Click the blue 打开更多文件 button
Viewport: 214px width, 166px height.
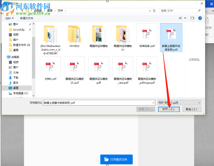pos(116,159)
